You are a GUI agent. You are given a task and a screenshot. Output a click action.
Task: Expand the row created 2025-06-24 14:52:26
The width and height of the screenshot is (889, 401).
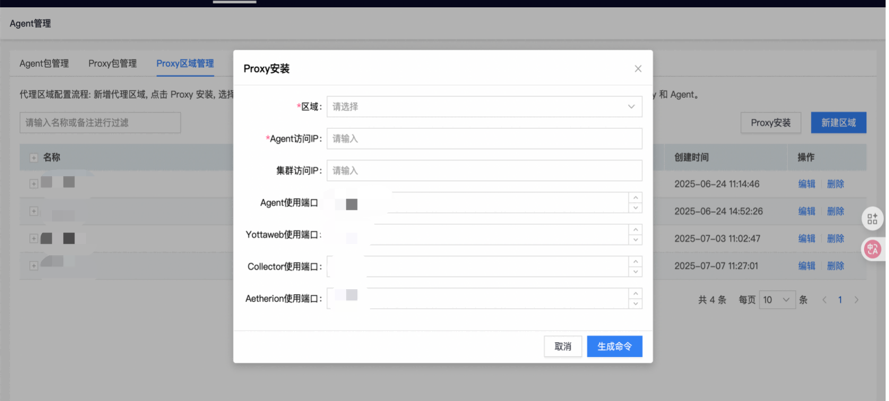[34, 211]
